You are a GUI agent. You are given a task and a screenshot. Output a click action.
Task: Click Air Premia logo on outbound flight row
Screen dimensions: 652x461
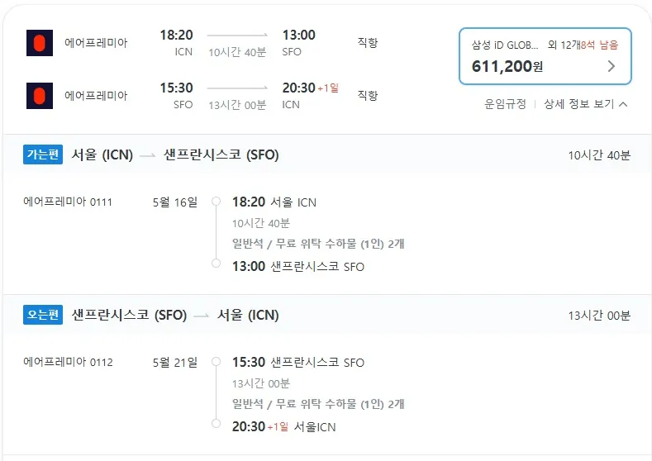pos(40,43)
